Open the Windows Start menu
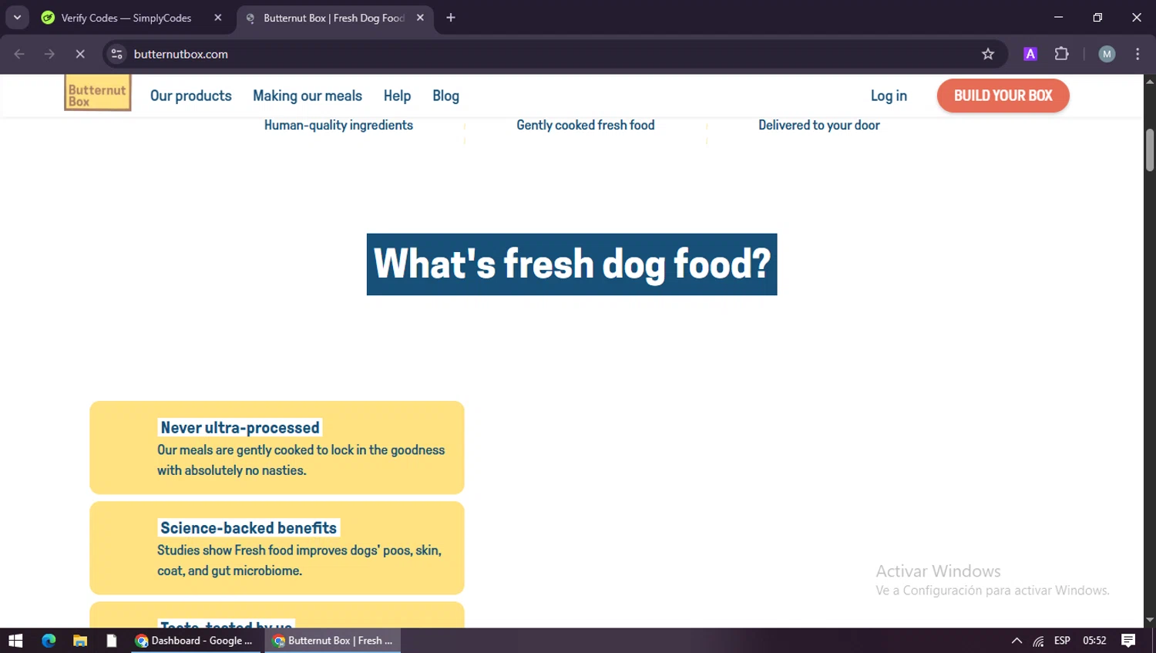Image resolution: width=1156 pixels, height=653 pixels. (15, 641)
